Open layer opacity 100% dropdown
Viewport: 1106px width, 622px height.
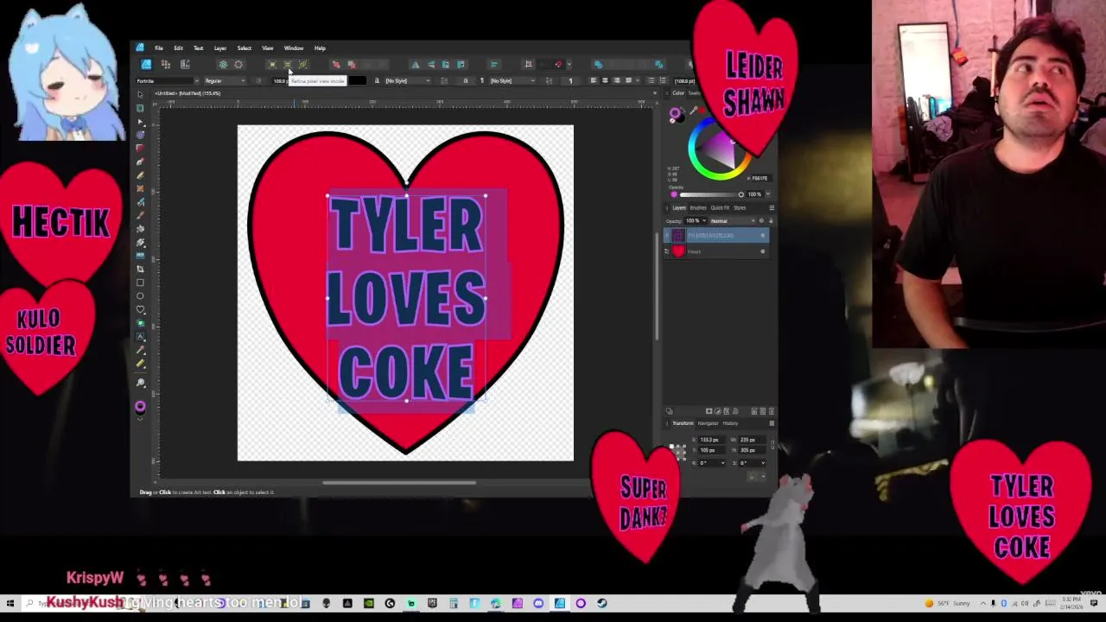[696, 221]
